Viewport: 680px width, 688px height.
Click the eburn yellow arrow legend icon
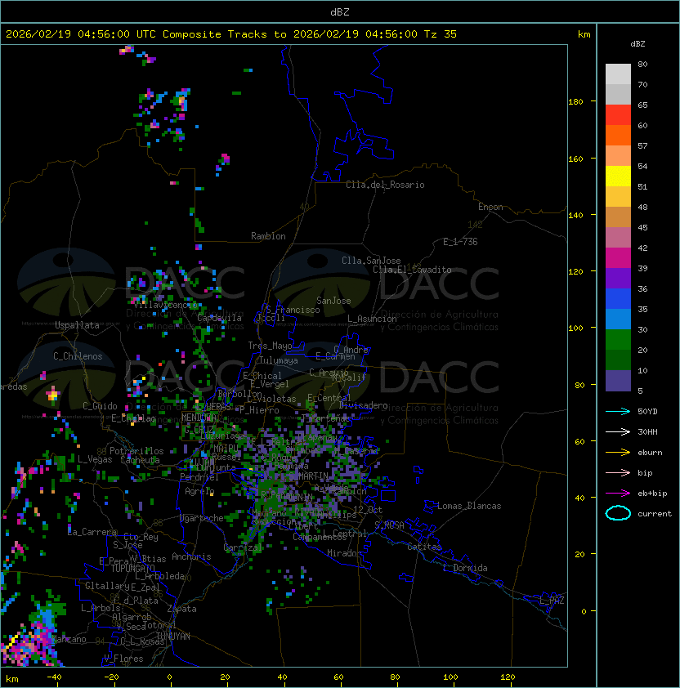click(x=618, y=453)
